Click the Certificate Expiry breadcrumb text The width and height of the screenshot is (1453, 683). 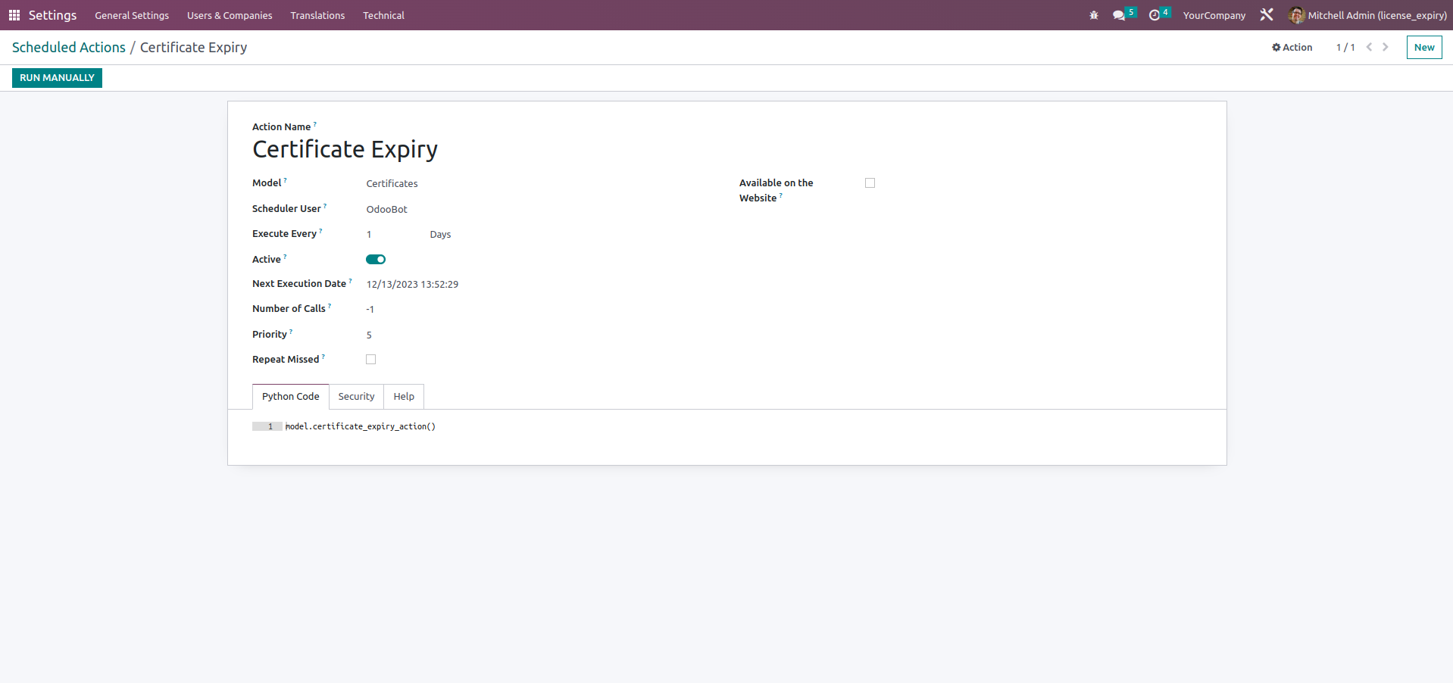[x=194, y=47]
